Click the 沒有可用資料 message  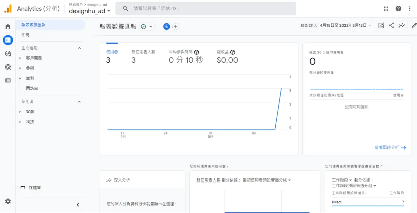(357, 107)
